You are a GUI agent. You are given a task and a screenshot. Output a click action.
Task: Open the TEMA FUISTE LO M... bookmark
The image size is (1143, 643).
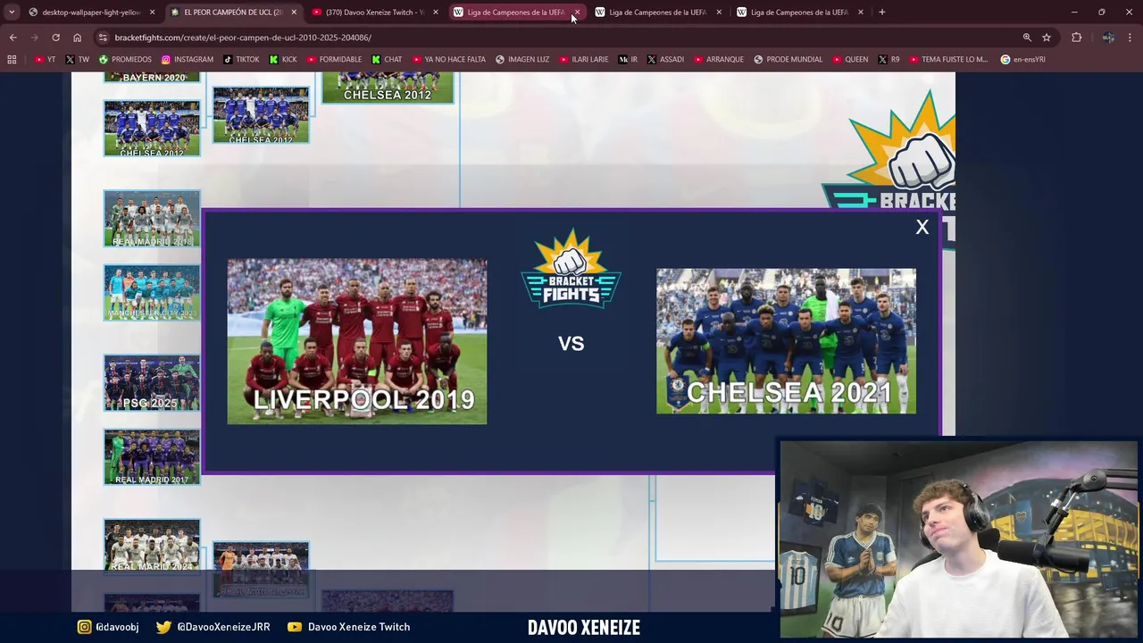tap(948, 60)
